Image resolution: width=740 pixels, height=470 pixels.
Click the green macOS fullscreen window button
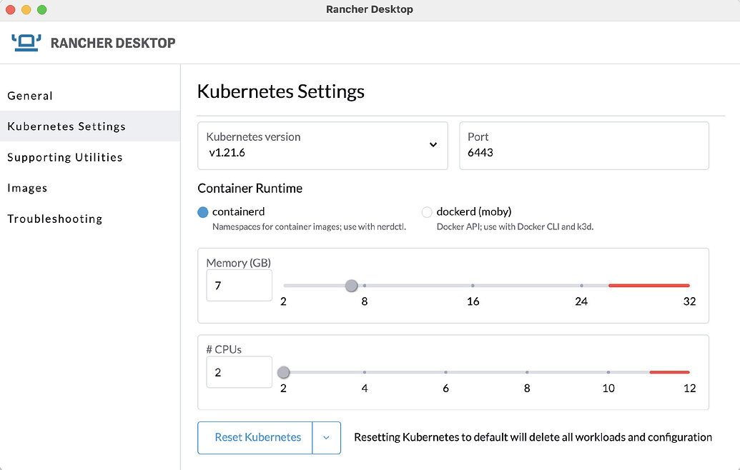(x=41, y=10)
